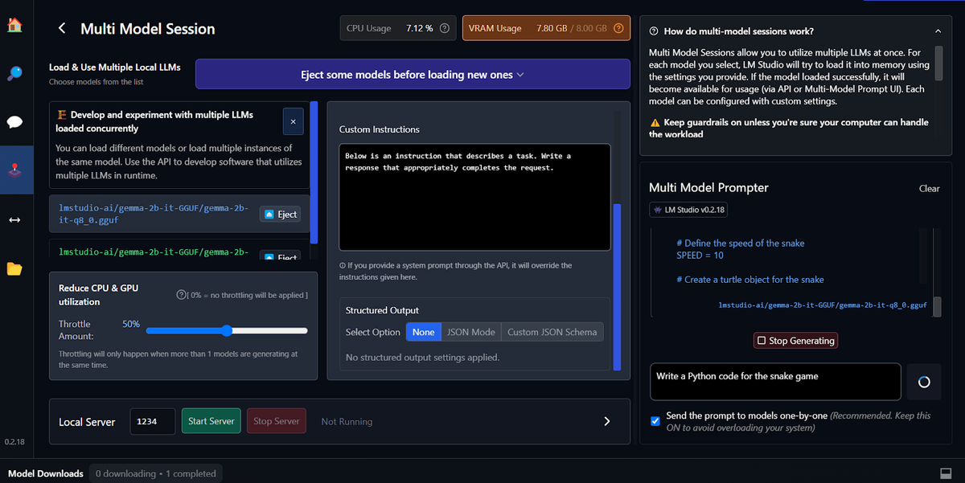
Task: Click the Stop Generating checkbox button
Action: click(x=795, y=340)
